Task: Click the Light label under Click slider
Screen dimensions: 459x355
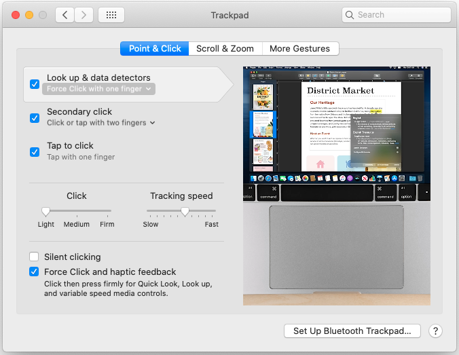Action: [x=46, y=224]
